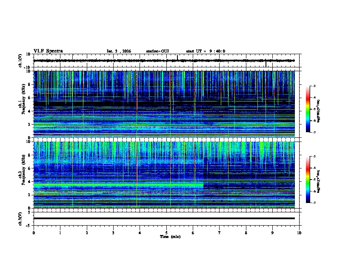
Task: Click the ch.1 spectrogram panel
Action: point(164,104)
